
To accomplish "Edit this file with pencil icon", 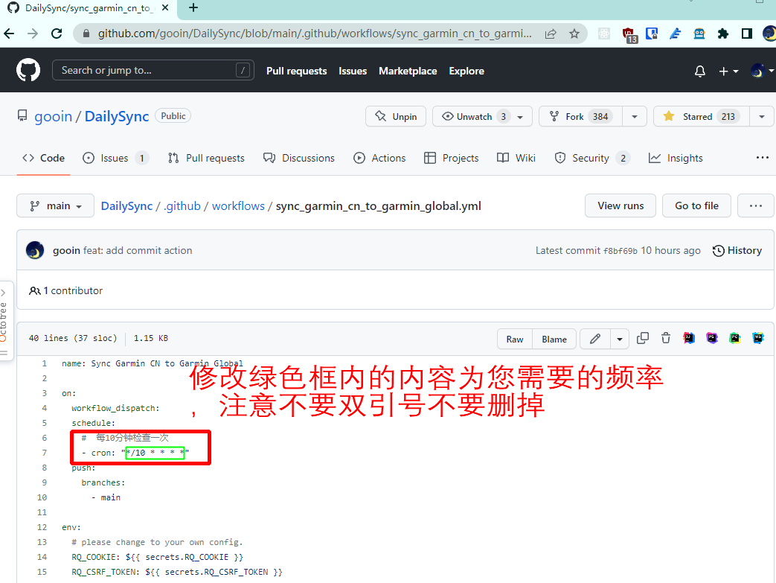I will (595, 339).
